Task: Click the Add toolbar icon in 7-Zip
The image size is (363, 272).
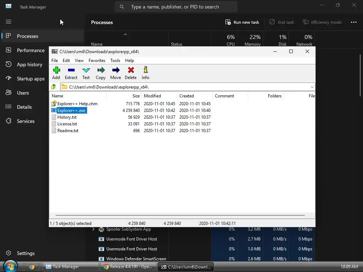Action: click(56, 73)
